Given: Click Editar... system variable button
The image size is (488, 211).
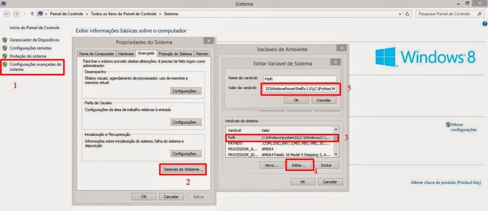Looking at the screenshot, I should [x=299, y=165].
